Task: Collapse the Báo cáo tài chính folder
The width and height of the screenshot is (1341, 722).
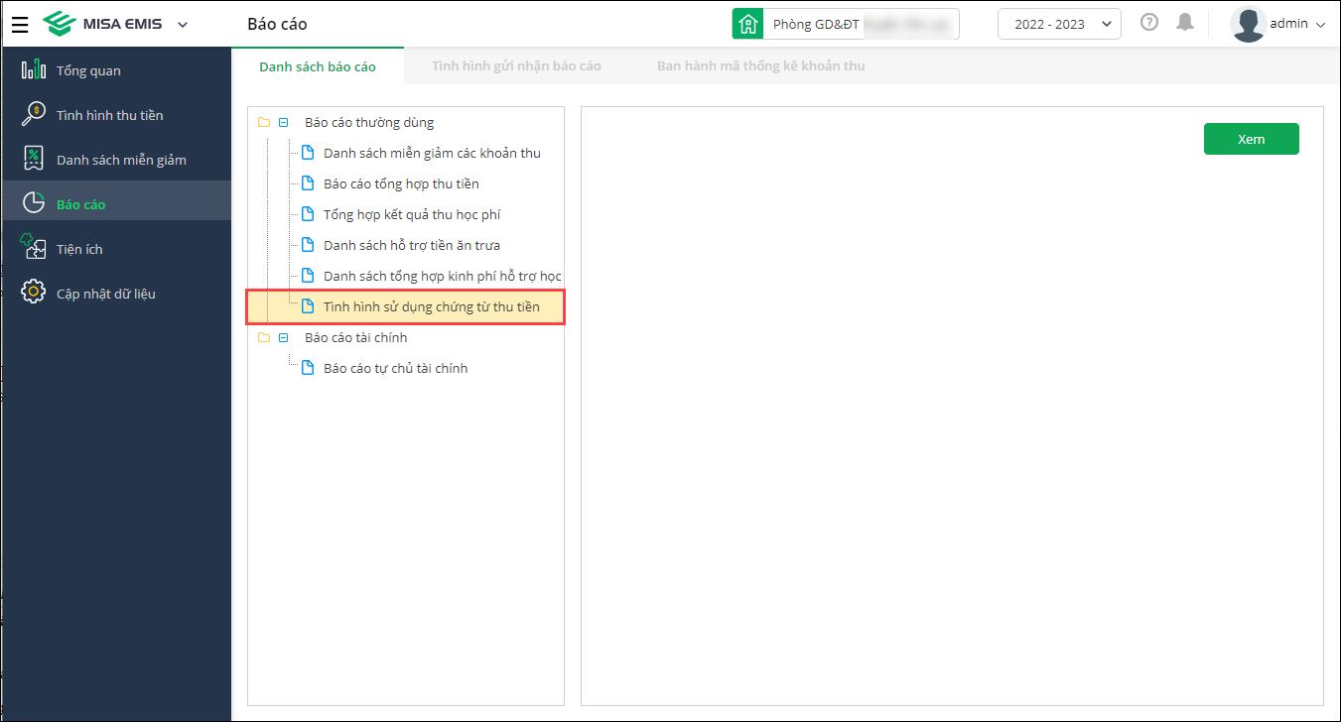Action: (283, 337)
